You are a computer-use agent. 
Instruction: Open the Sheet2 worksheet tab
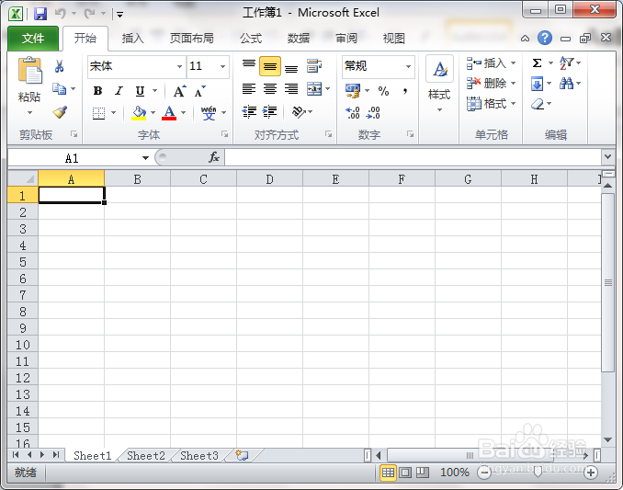click(x=146, y=455)
